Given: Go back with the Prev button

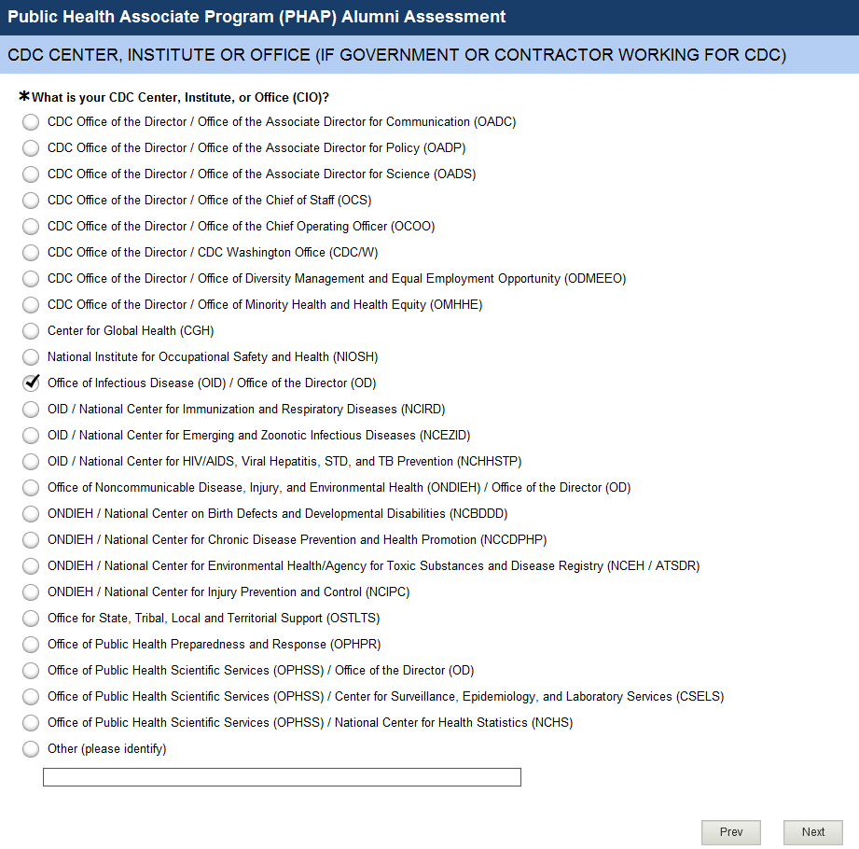Looking at the screenshot, I should (731, 832).
